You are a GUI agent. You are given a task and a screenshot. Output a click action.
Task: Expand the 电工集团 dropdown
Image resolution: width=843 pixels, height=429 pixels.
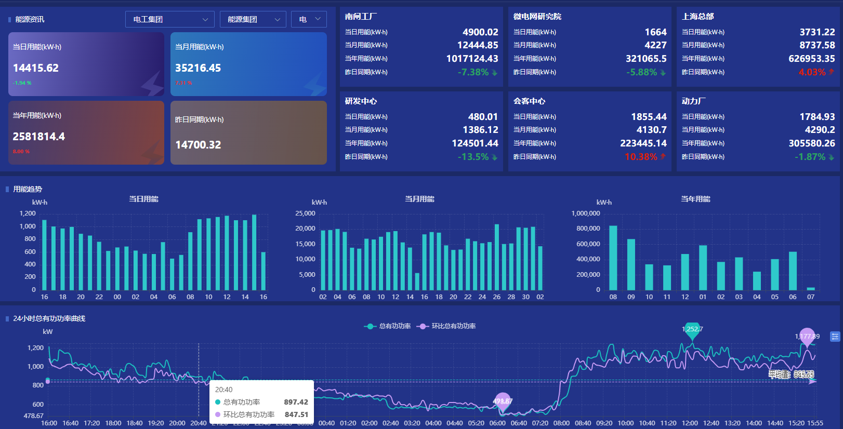[x=170, y=19]
